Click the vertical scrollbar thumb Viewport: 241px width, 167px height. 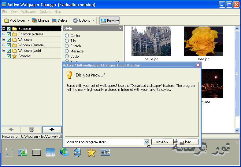point(237,73)
